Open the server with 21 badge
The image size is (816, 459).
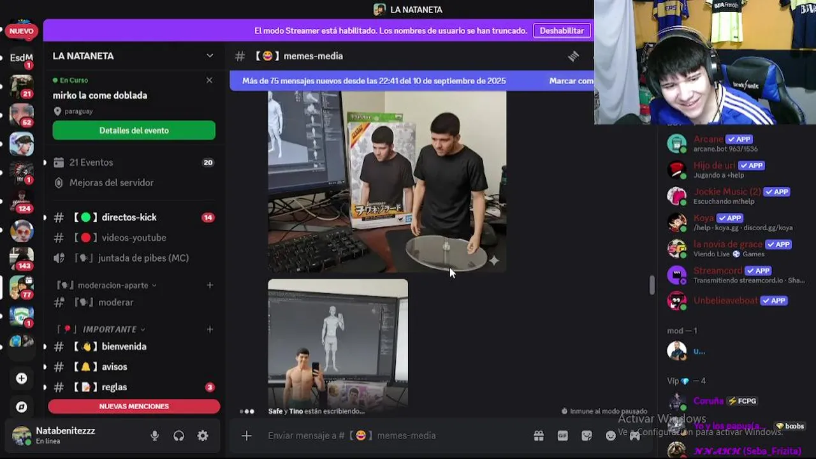pos(22,86)
